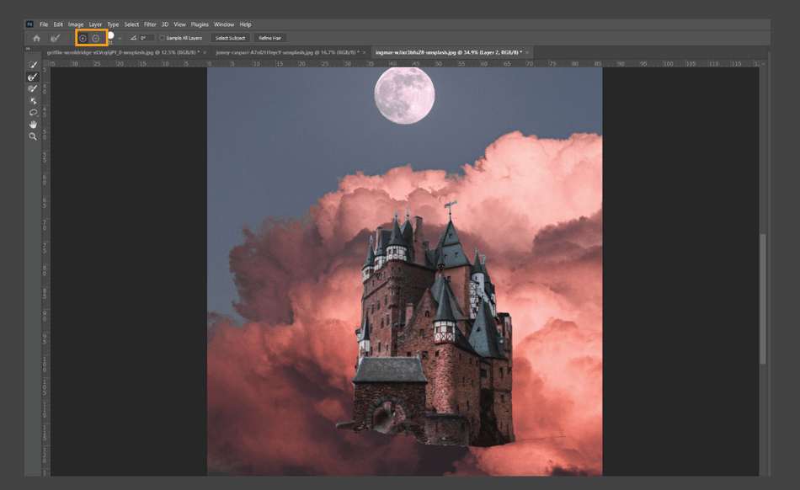Click the vertical scrollbar on the right
Screen dimensions: 800x490
(763, 298)
